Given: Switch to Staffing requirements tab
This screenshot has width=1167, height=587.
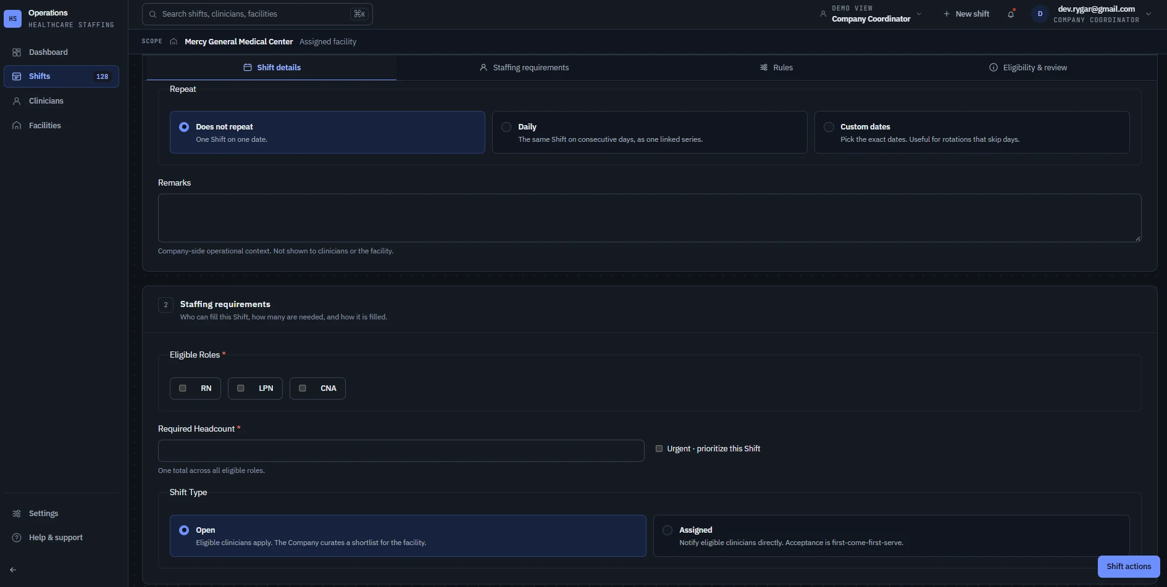Looking at the screenshot, I should click(524, 68).
